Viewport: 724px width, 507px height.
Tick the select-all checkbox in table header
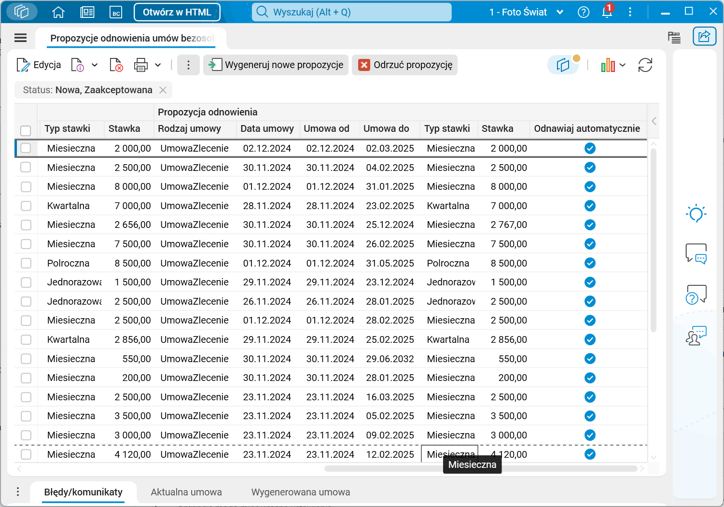(x=26, y=131)
